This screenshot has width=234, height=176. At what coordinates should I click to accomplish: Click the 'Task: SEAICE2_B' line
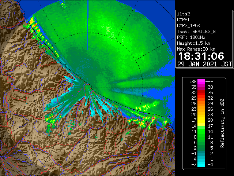tap(196, 32)
